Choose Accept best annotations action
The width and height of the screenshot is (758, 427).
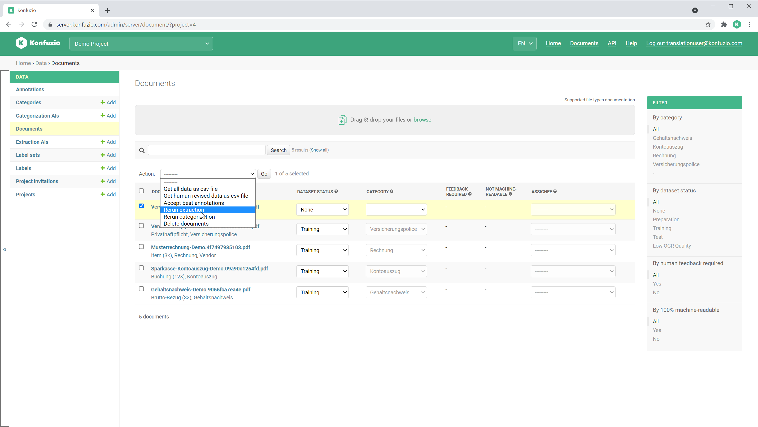tap(208, 203)
